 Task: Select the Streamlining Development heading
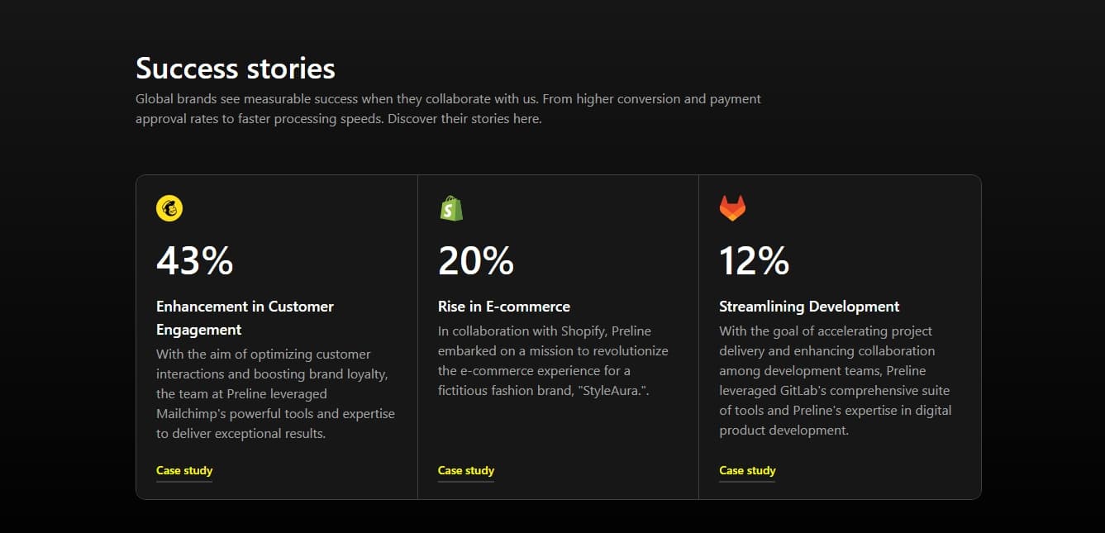click(x=809, y=307)
